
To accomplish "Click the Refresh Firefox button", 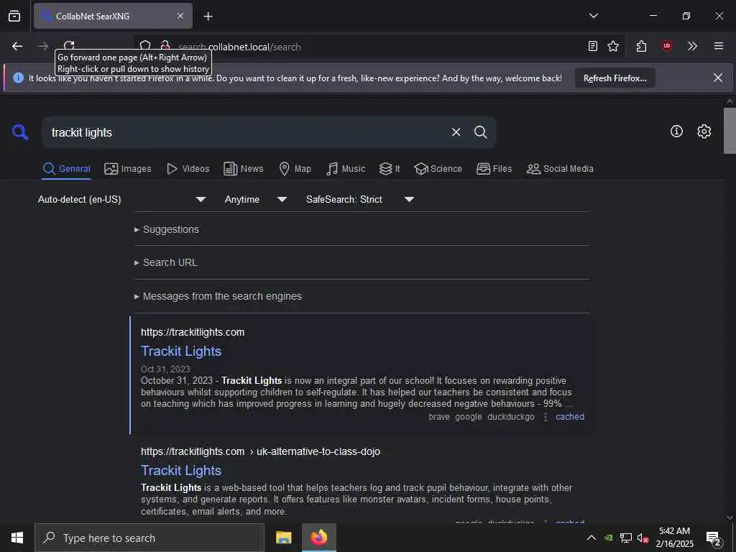I will [615, 78].
